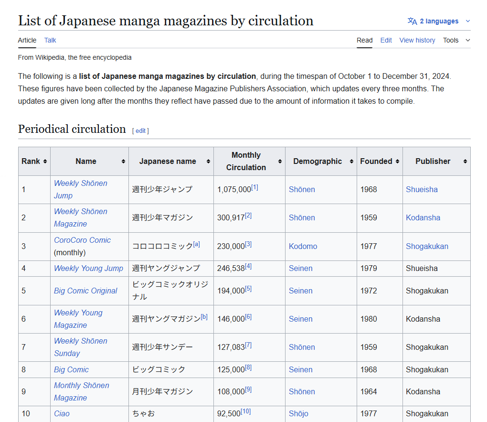Click 'From Wikipedia, the free encyclopedia' text
Image resolution: width=487 pixels, height=422 pixels.
point(74,57)
